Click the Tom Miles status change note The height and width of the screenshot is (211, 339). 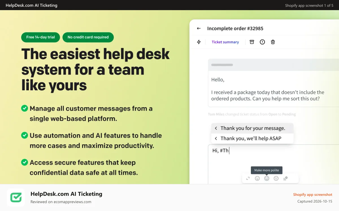[x=252, y=114]
